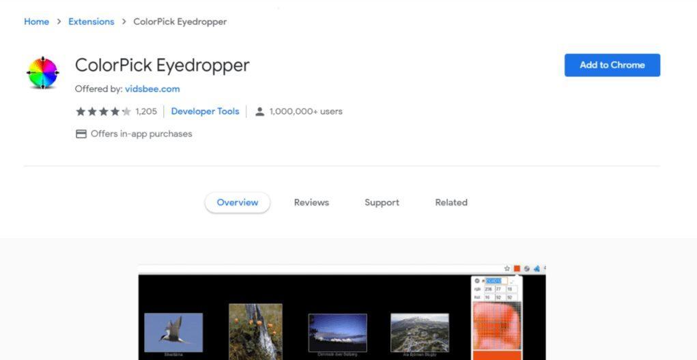Screen dimensions: 697x360
Task: Show the Related tab
Action: click(451, 202)
